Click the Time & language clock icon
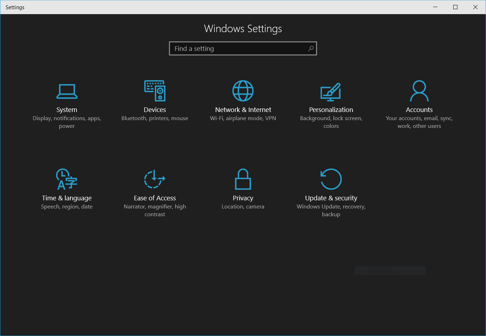486x336 pixels. tap(66, 179)
